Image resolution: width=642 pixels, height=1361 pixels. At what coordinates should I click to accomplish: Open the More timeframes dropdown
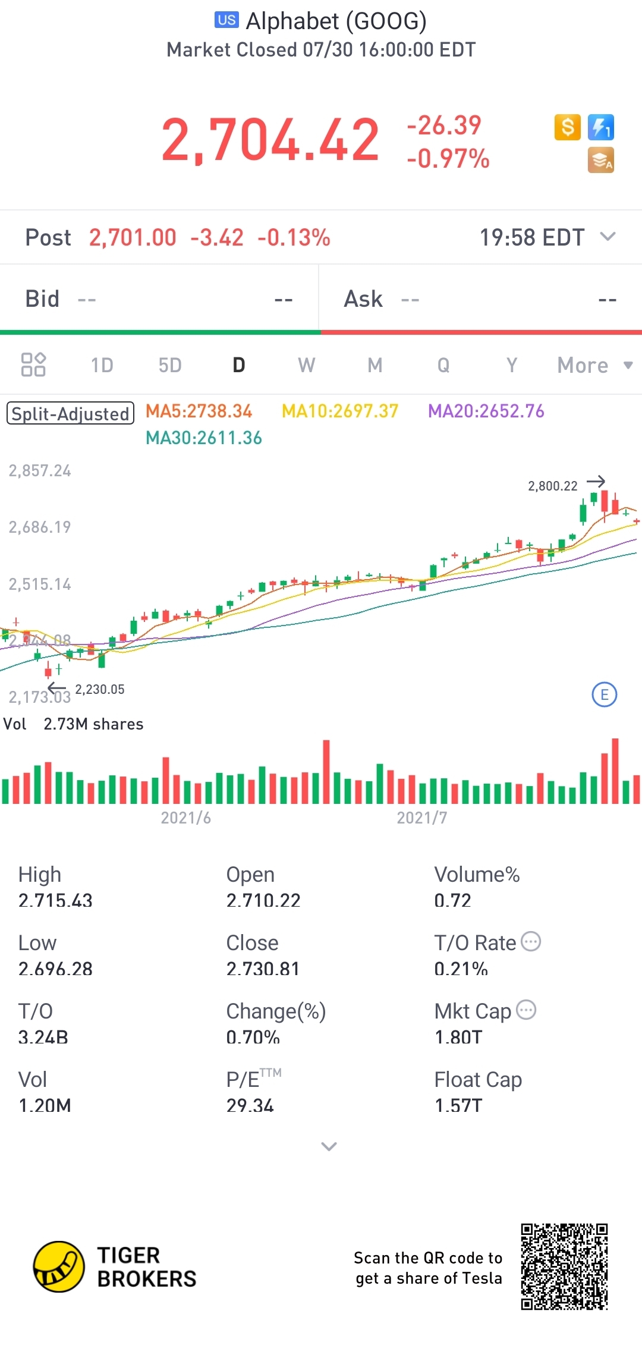594,365
